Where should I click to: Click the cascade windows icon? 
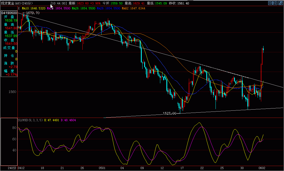280,3
